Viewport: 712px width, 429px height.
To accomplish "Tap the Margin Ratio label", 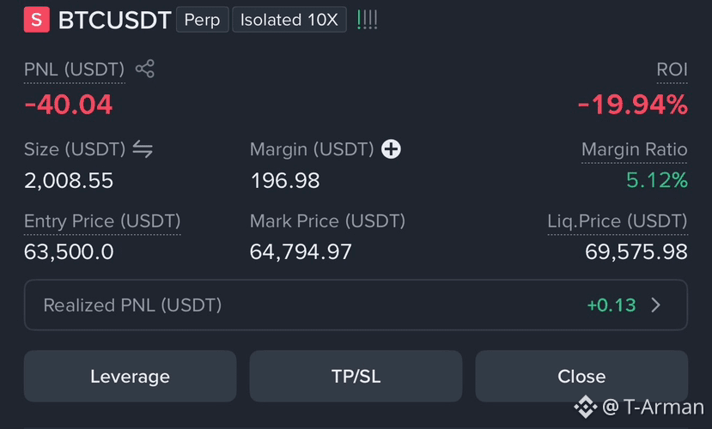I will point(635,149).
